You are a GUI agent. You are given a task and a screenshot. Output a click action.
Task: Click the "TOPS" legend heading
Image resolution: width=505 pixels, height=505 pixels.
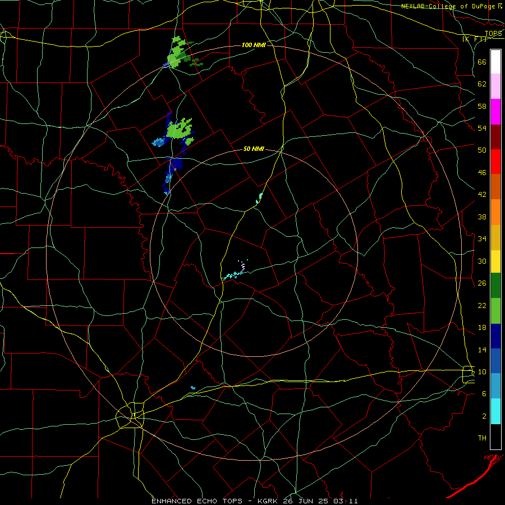click(x=493, y=34)
